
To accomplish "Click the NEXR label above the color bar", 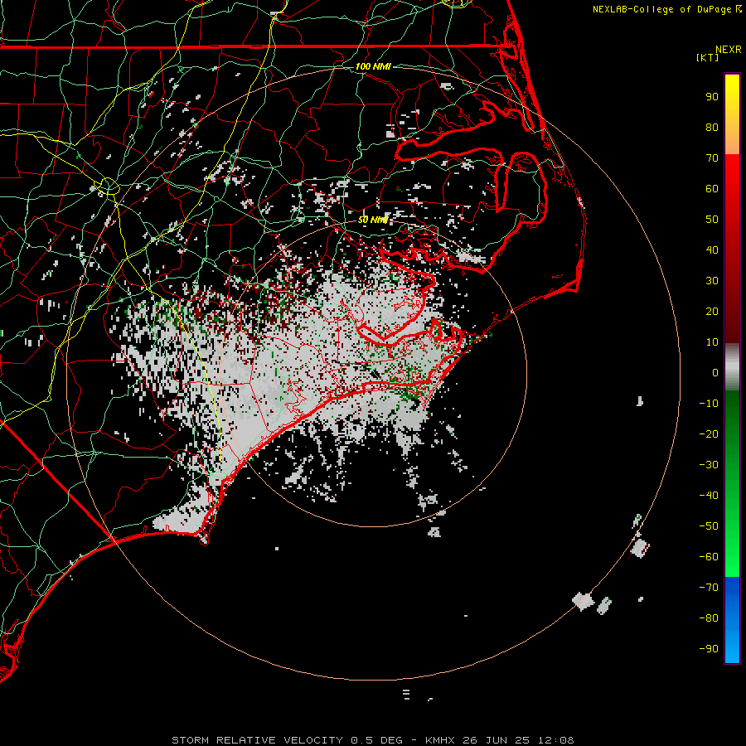I will 729,50.
